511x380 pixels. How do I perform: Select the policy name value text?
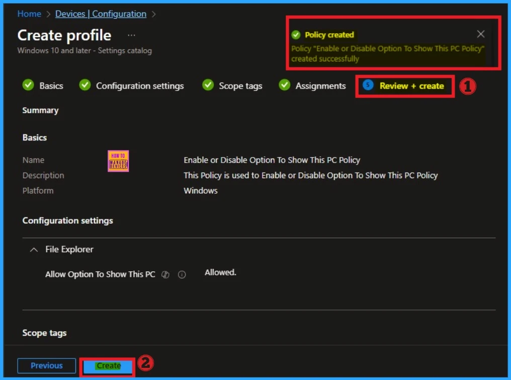(272, 160)
